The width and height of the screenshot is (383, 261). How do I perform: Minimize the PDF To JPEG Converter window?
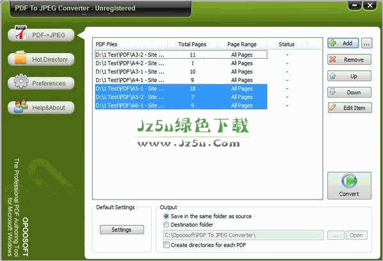pos(355,5)
